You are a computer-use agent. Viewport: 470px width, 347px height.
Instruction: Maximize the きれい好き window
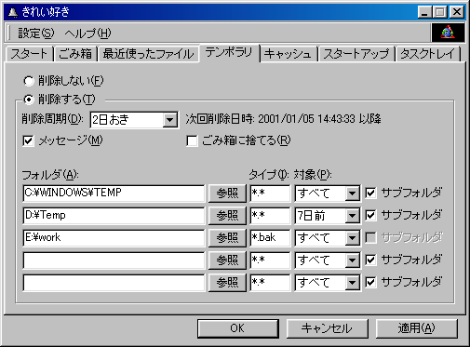click(440, 12)
